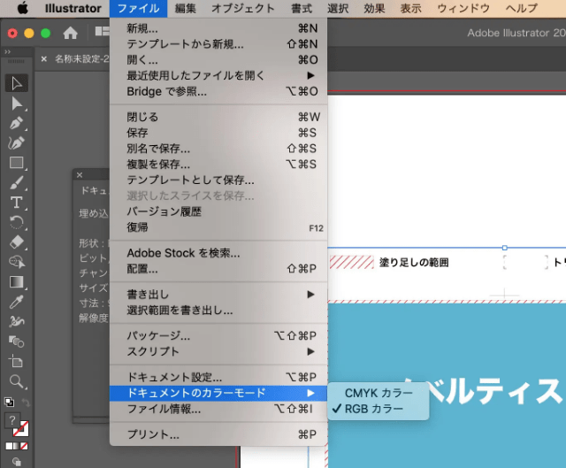Image resolution: width=566 pixels, height=468 pixels.
Task: Click the fill color question-mark box
Action: (x=12, y=420)
